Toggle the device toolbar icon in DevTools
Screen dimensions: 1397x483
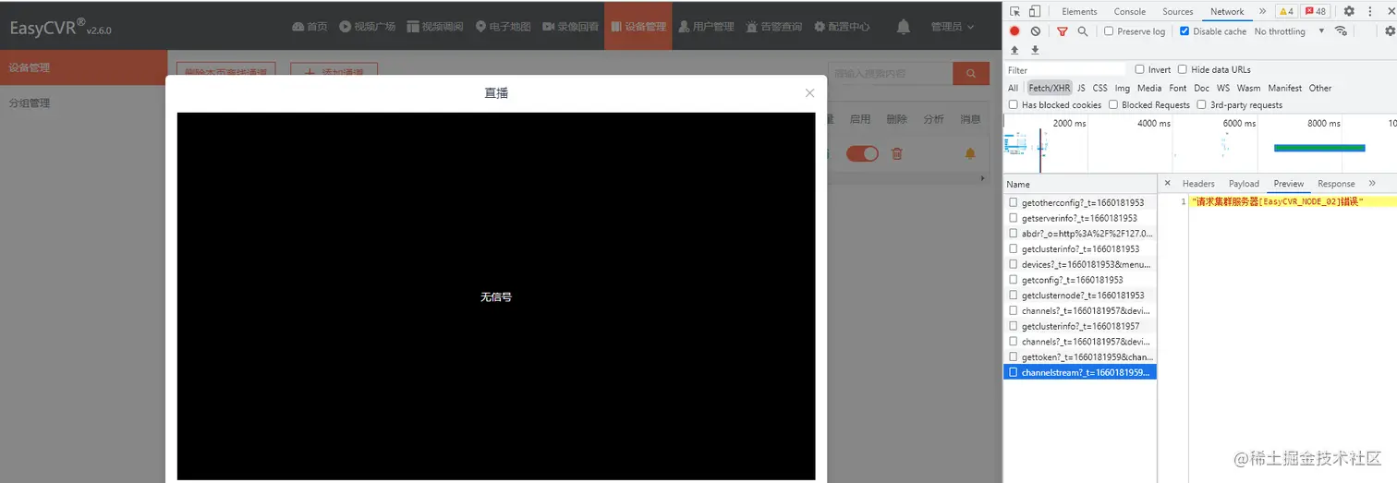click(x=1034, y=12)
